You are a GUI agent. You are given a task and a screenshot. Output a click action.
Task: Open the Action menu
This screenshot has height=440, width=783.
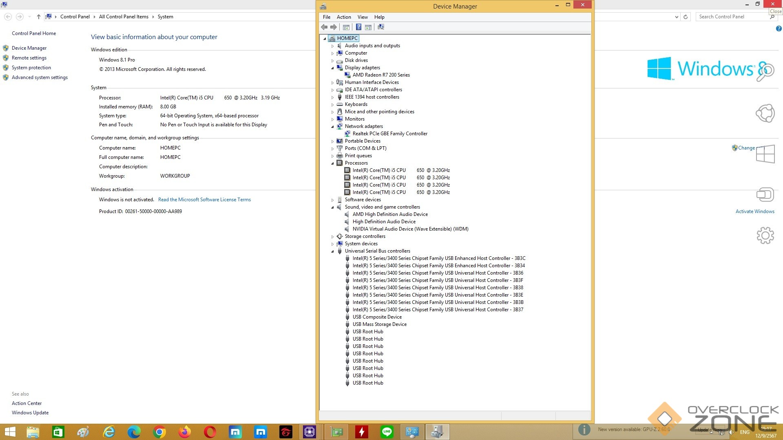click(343, 17)
